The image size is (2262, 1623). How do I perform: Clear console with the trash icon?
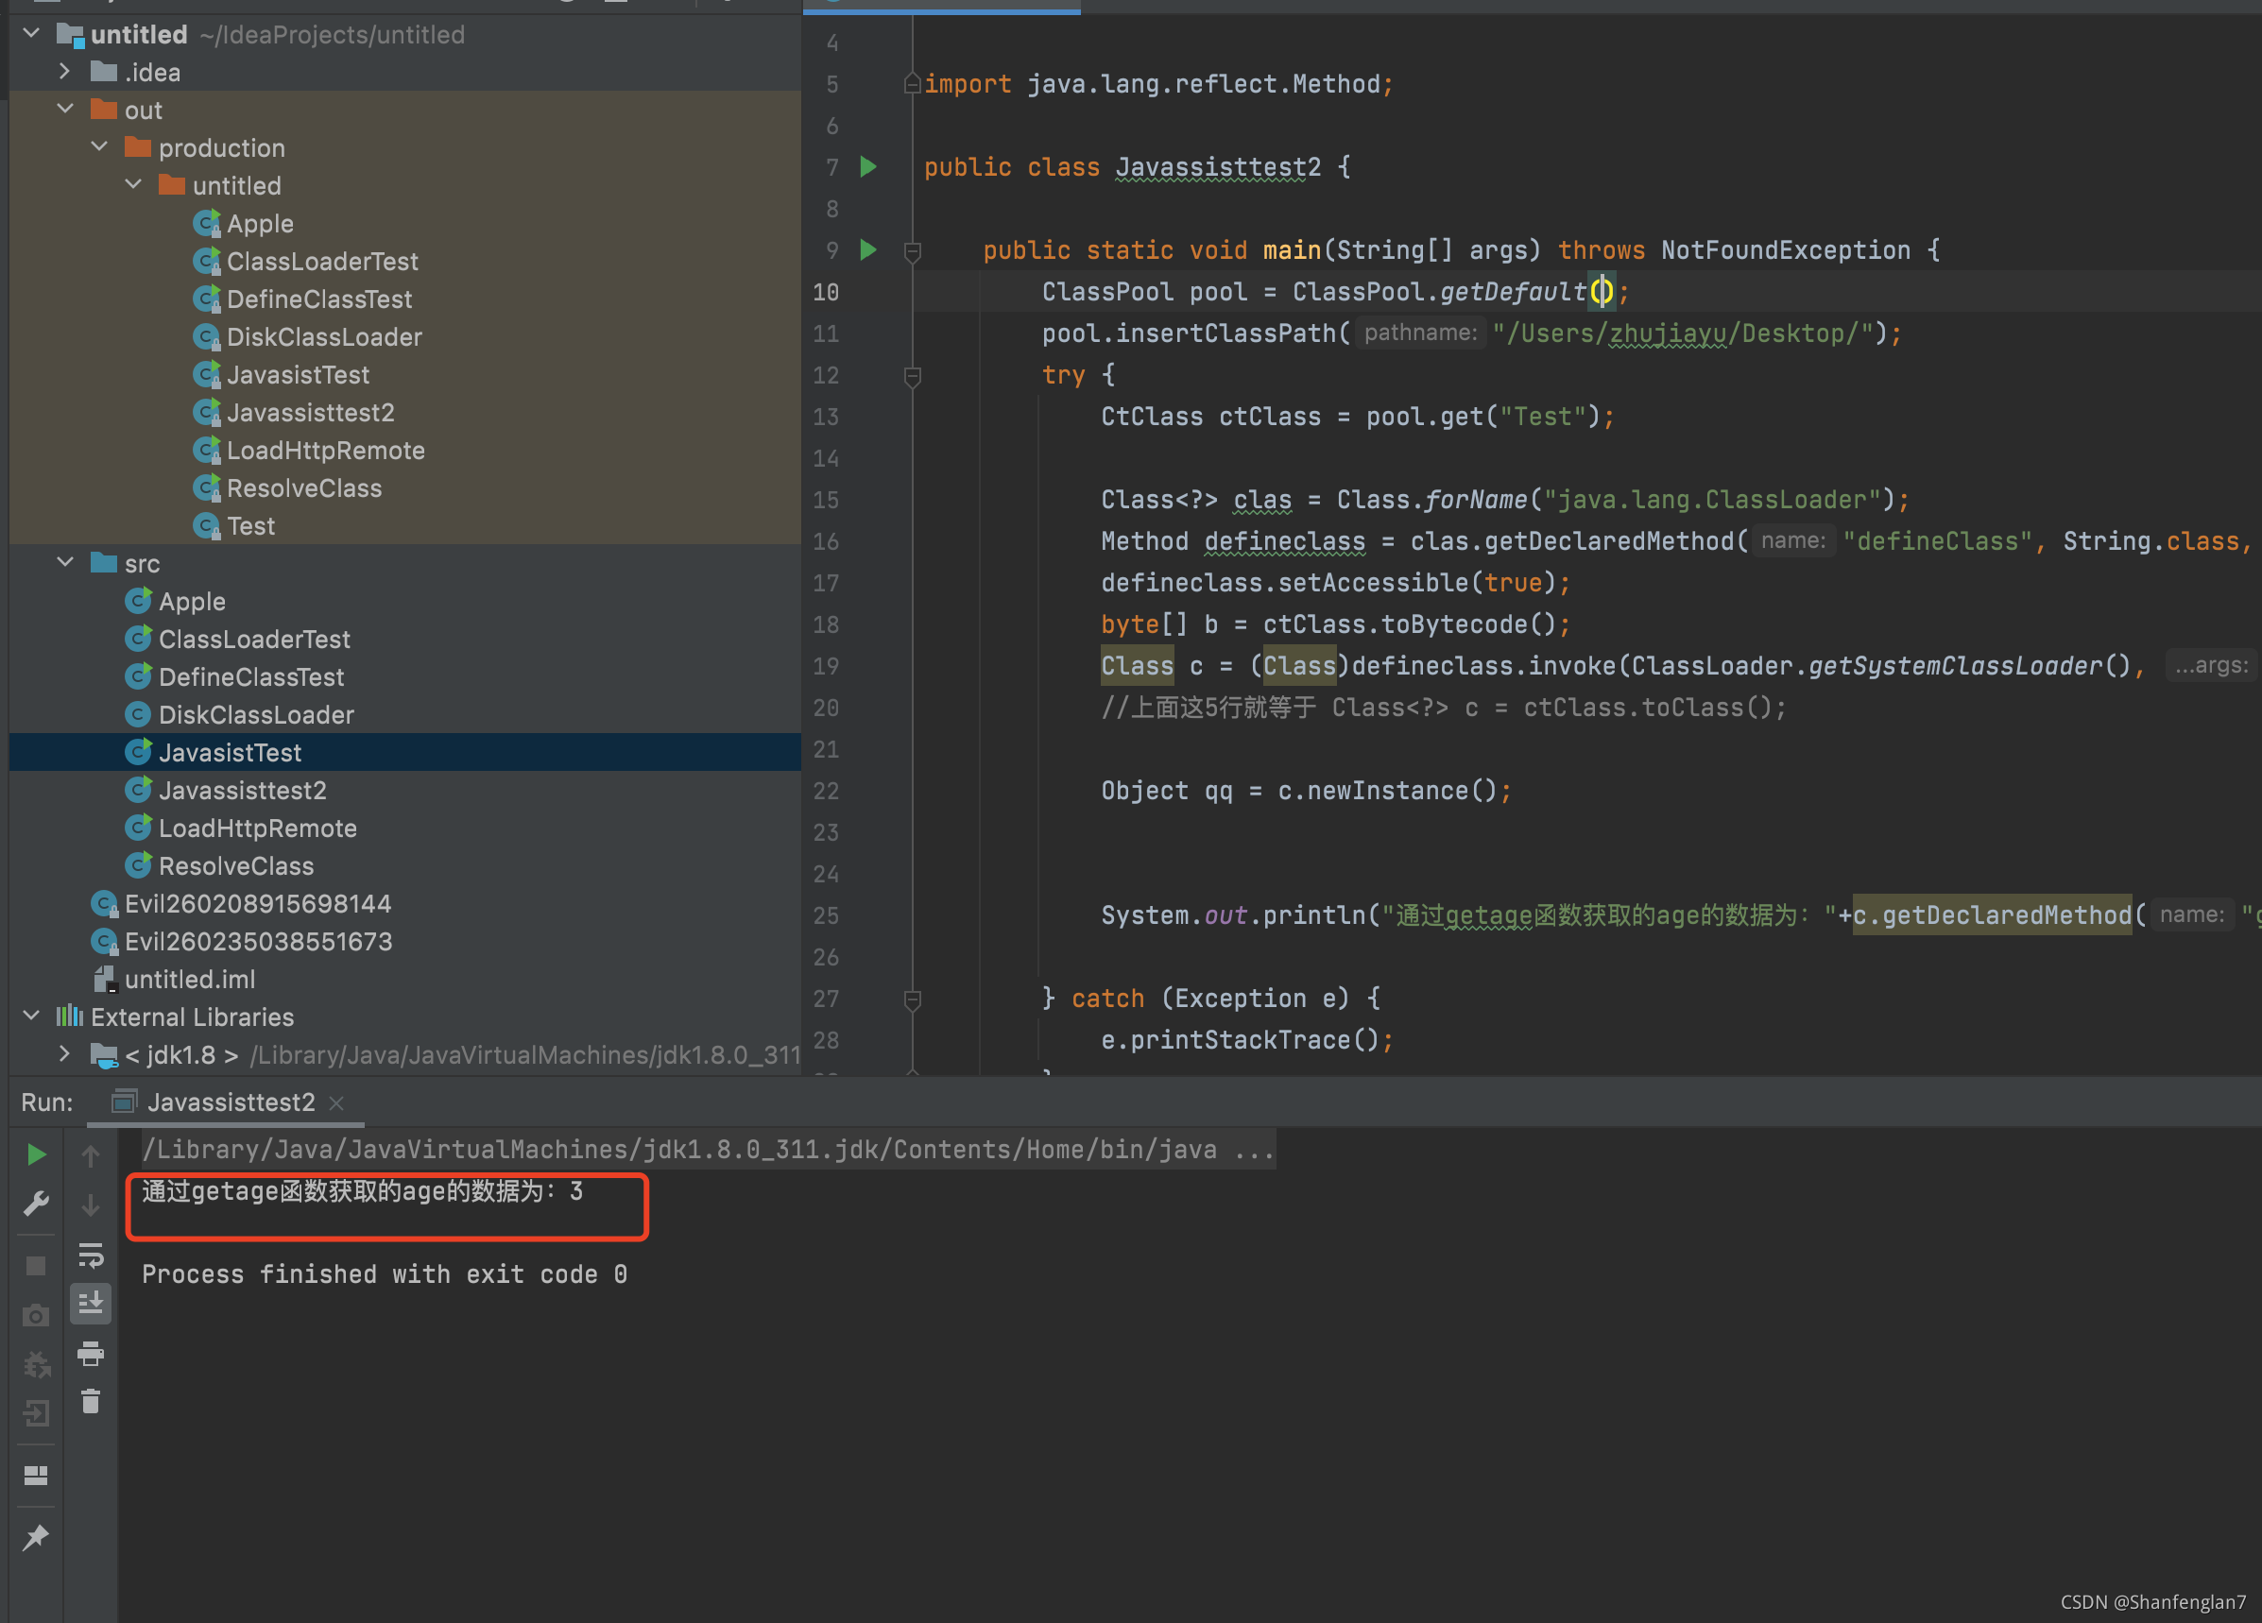click(x=91, y=1403)
